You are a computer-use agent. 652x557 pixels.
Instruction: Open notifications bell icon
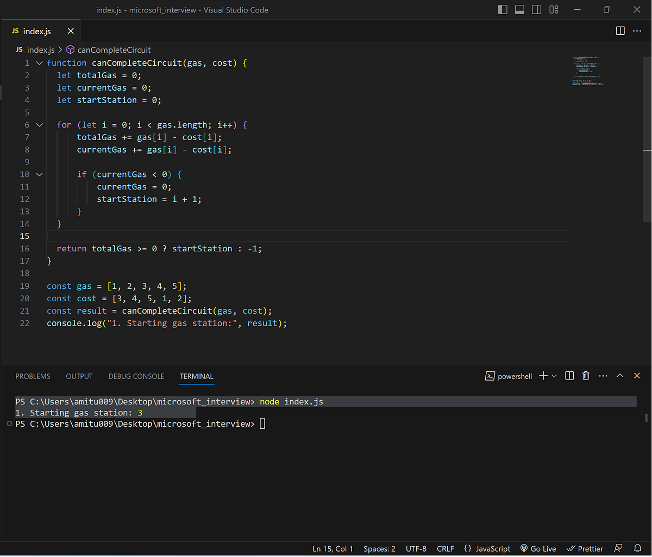637,549
